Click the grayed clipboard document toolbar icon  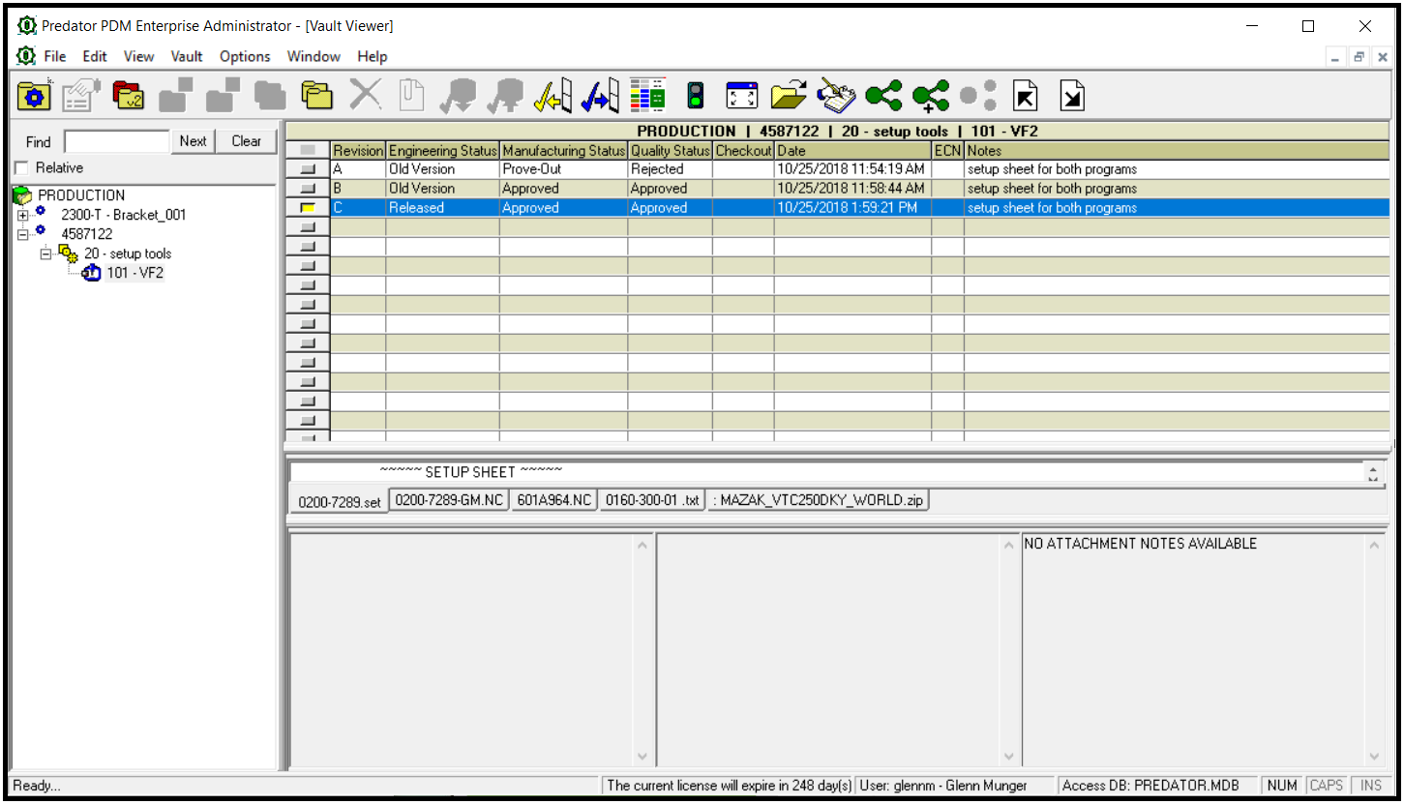412,95
